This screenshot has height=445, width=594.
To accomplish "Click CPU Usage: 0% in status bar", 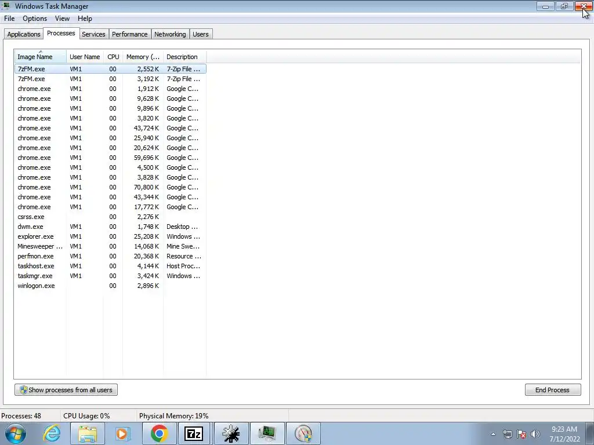I will [x=87, y=416].
